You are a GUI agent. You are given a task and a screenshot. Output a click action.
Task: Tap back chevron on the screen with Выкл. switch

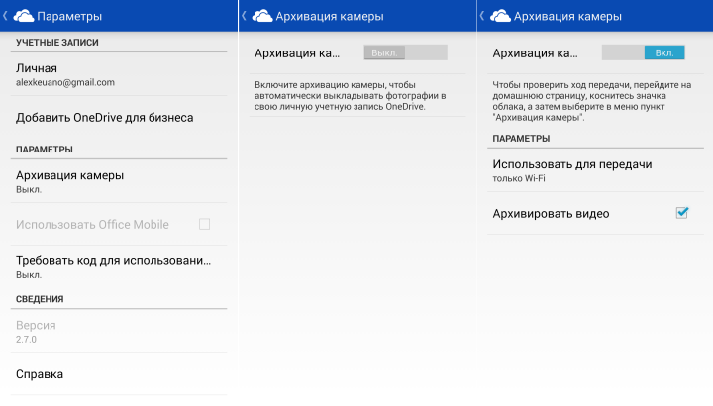pos(246,17)
